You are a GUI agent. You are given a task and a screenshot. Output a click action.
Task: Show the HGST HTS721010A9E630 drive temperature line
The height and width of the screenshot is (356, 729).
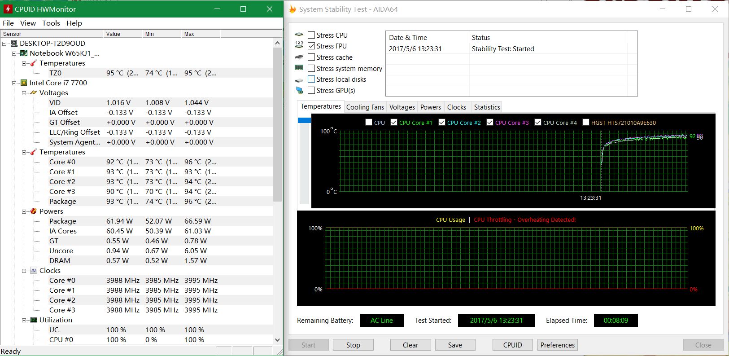pyautogui.click(x=586, y=122)
